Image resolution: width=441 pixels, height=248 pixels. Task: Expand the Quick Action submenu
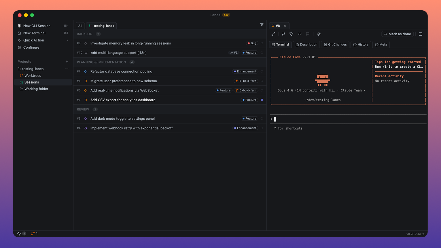67,40
